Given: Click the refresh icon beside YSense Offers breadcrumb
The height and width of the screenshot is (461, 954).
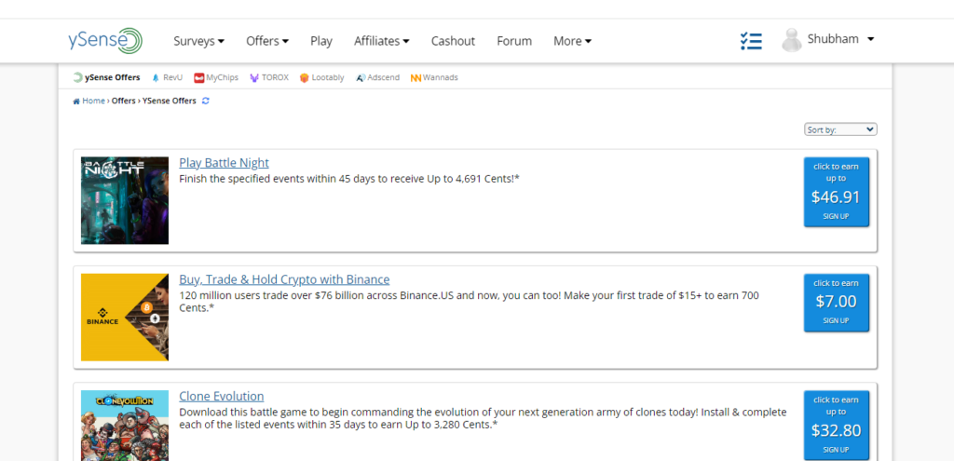Looking at the screenshot, I should pos(206,101).
